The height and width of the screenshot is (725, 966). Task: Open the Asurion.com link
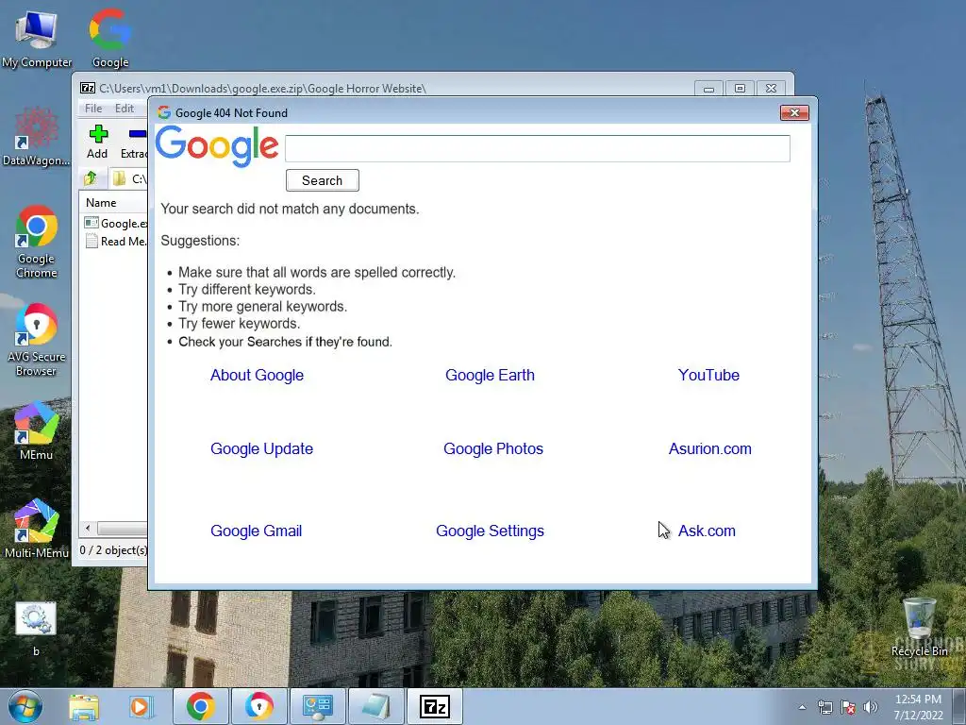point(710,448)
